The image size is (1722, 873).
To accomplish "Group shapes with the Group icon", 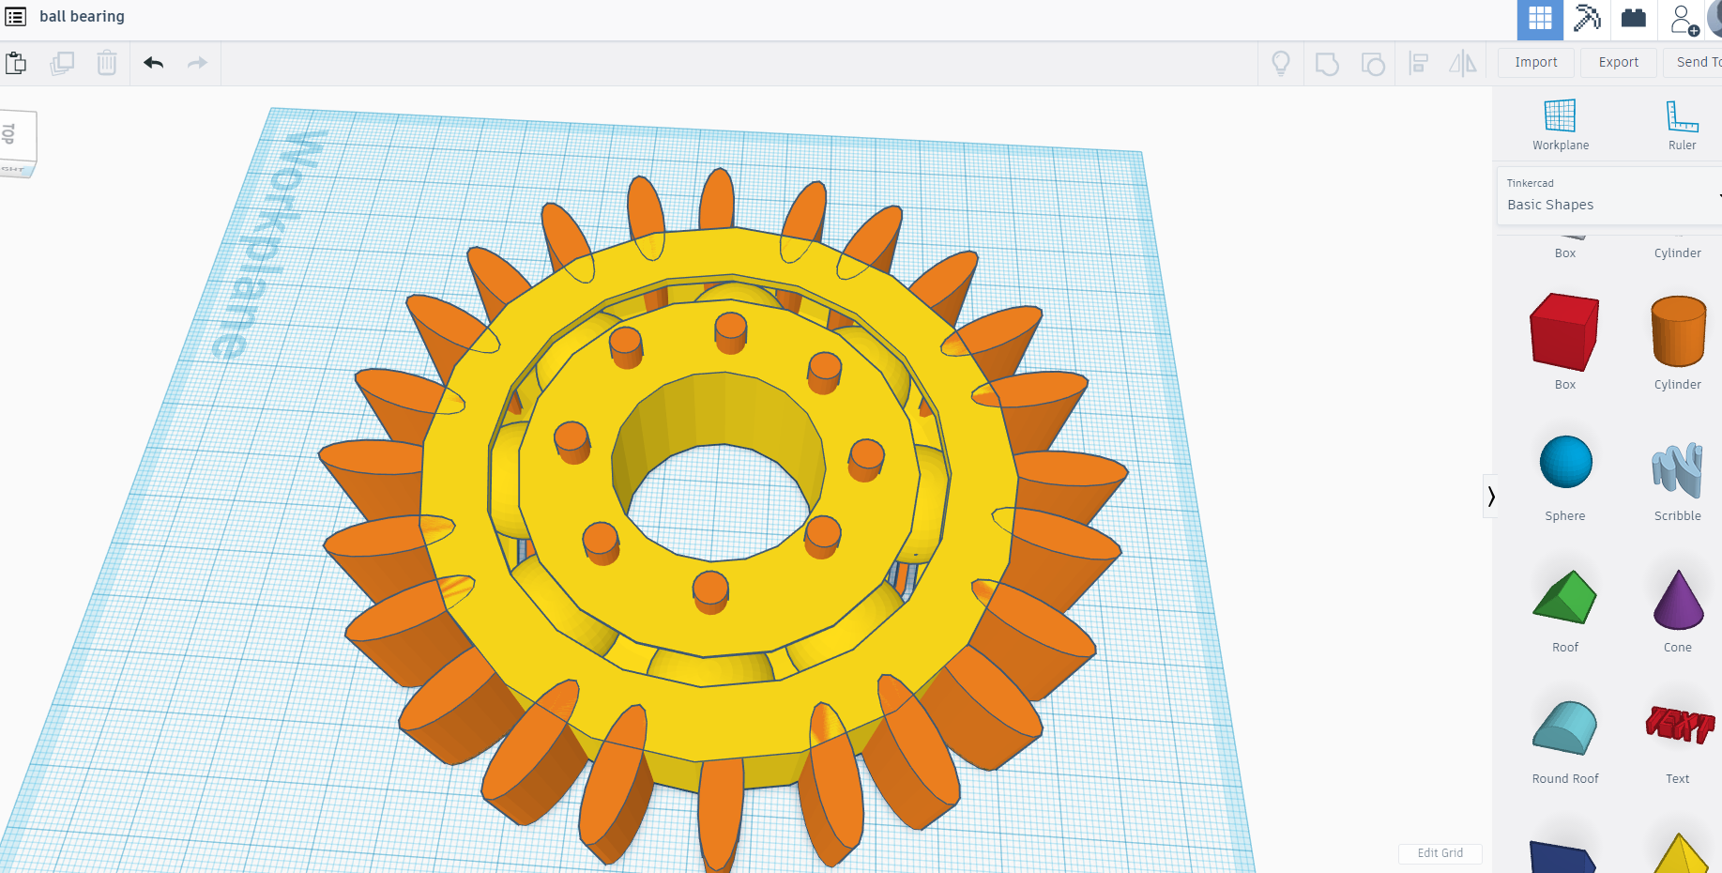I will click(x=1326, y=63).
